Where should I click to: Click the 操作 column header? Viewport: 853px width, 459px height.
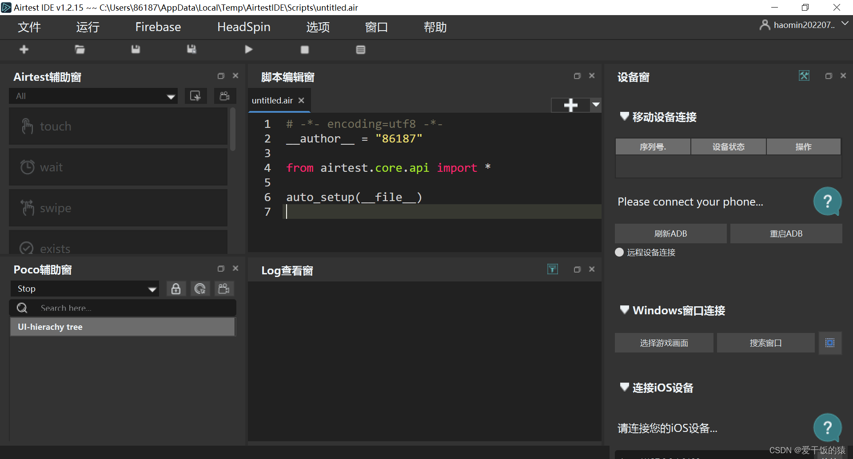click(804, 146)
